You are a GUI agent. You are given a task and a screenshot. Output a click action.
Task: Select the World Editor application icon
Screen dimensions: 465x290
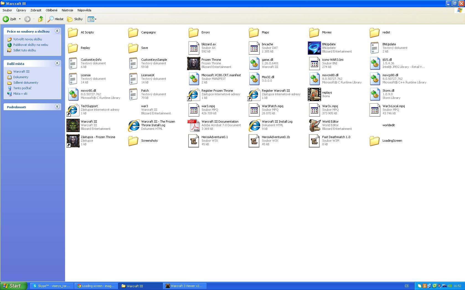(x=314, y=125)
